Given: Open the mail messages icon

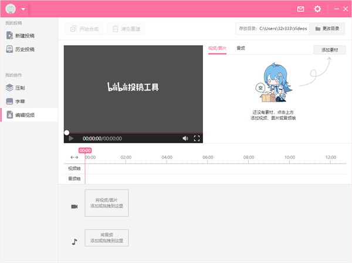Looking at the screenshot, I should [x=301, y=9].
